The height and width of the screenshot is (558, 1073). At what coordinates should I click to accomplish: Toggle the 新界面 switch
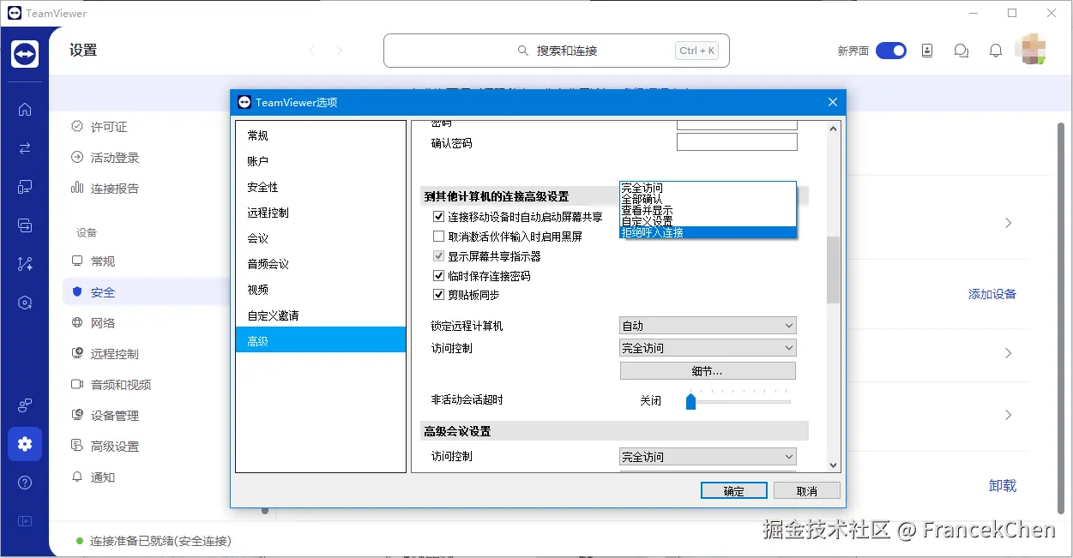point(891,51)
